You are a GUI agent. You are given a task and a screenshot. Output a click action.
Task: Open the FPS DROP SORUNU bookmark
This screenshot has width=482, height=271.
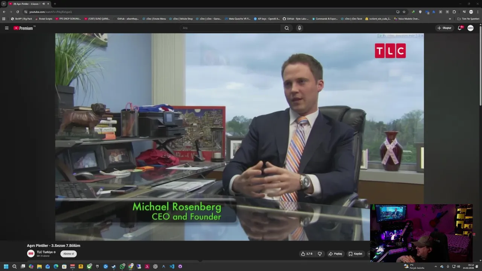68,19
